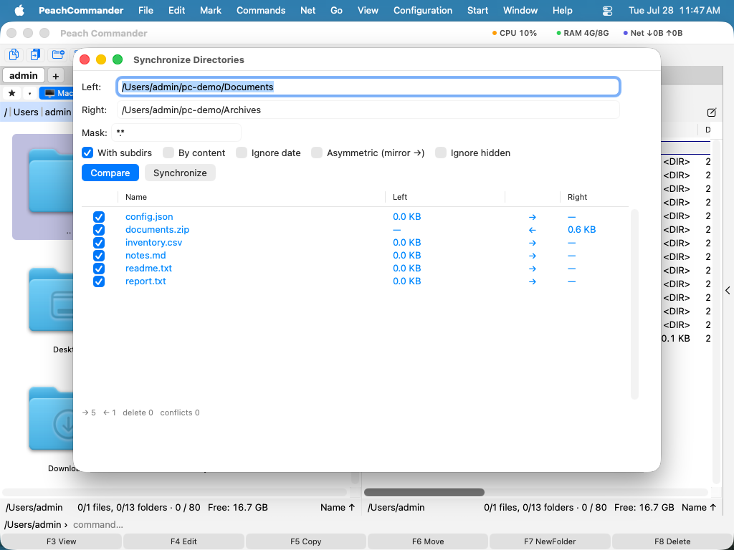734x550 pixels.
Task: Open the small dropdown next to favorites star
Action: click(29, 93)
